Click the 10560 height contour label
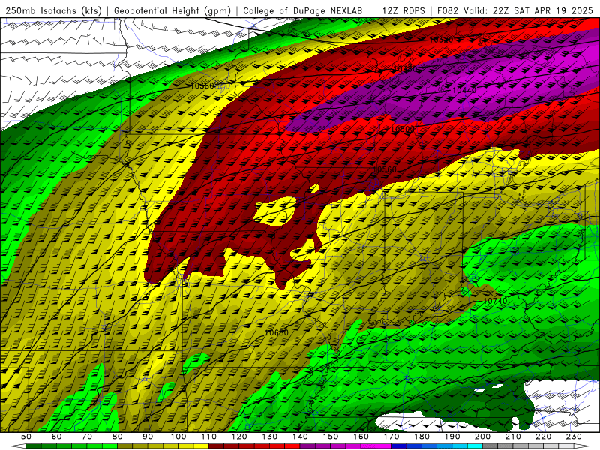Screen dimensions: 600x450 coord(385,169)
